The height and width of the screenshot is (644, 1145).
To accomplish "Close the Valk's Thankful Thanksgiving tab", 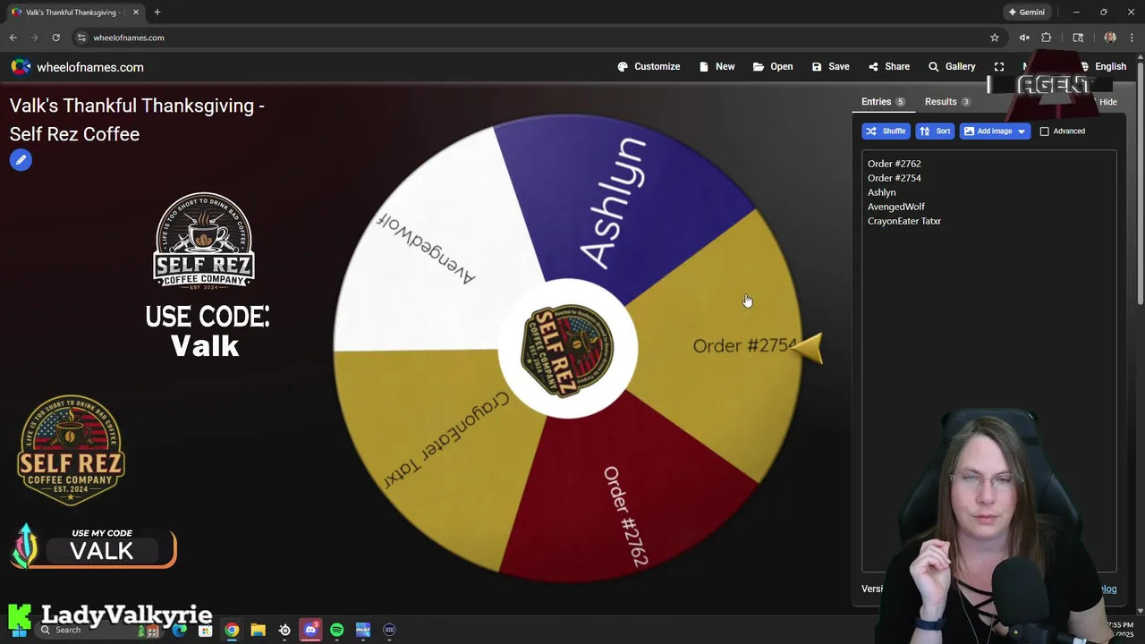I will 136,13.
